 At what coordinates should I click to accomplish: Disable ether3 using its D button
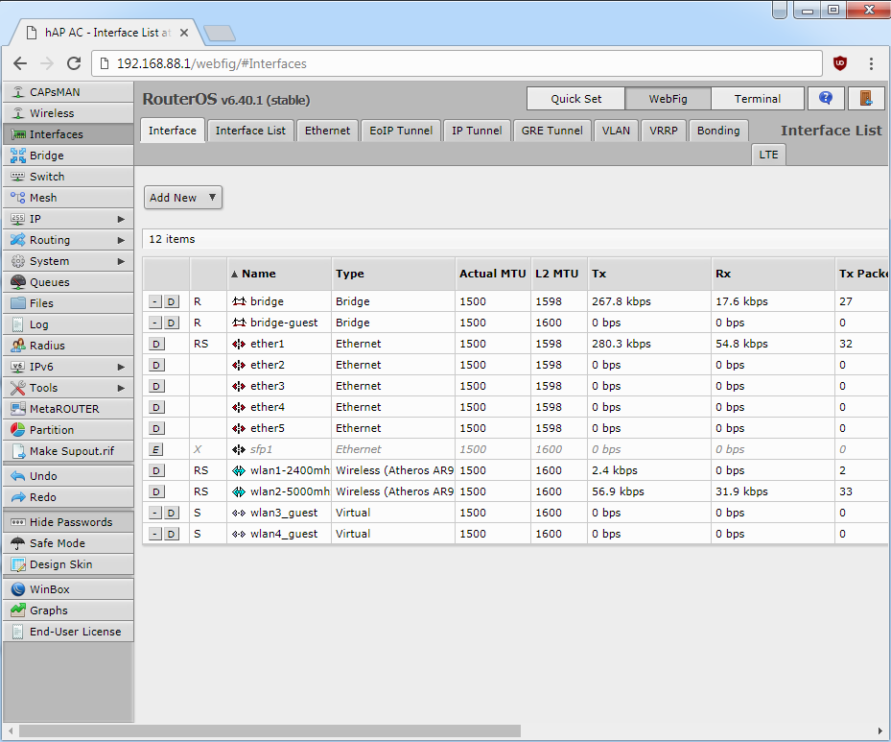tap(156, 386)
